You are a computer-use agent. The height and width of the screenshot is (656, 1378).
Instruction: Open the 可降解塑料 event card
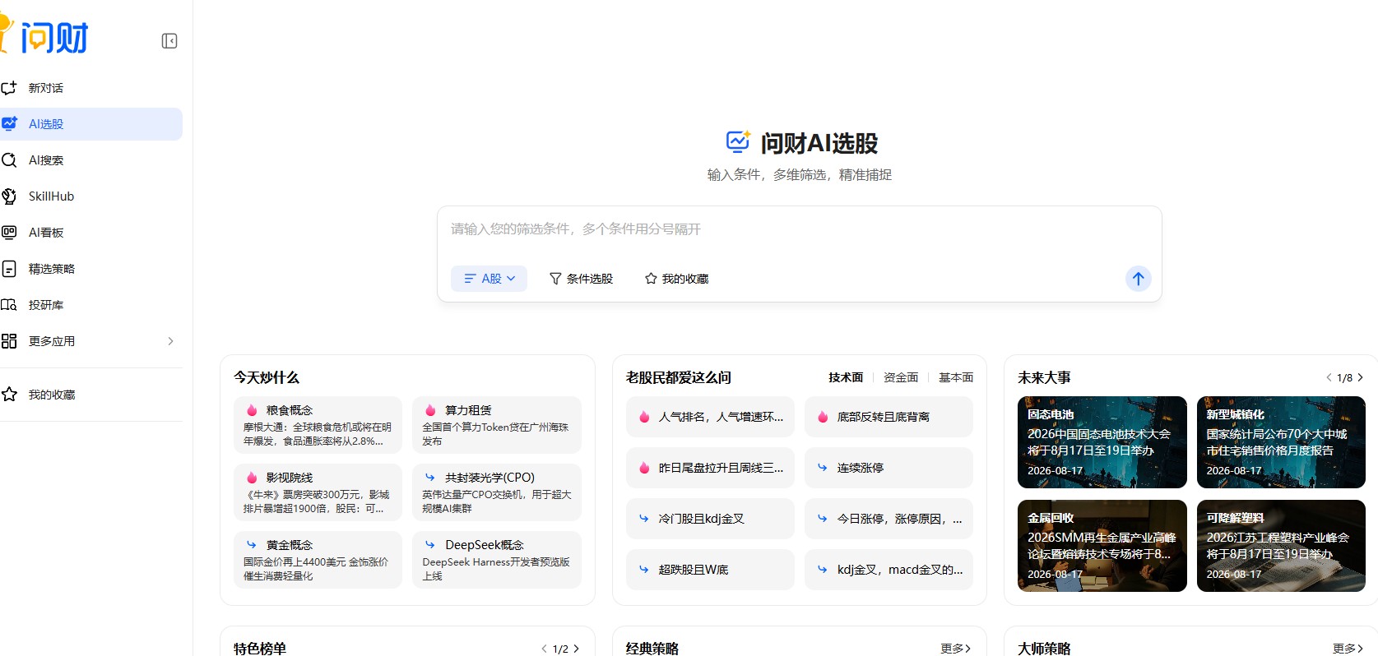coord(1281,546)
